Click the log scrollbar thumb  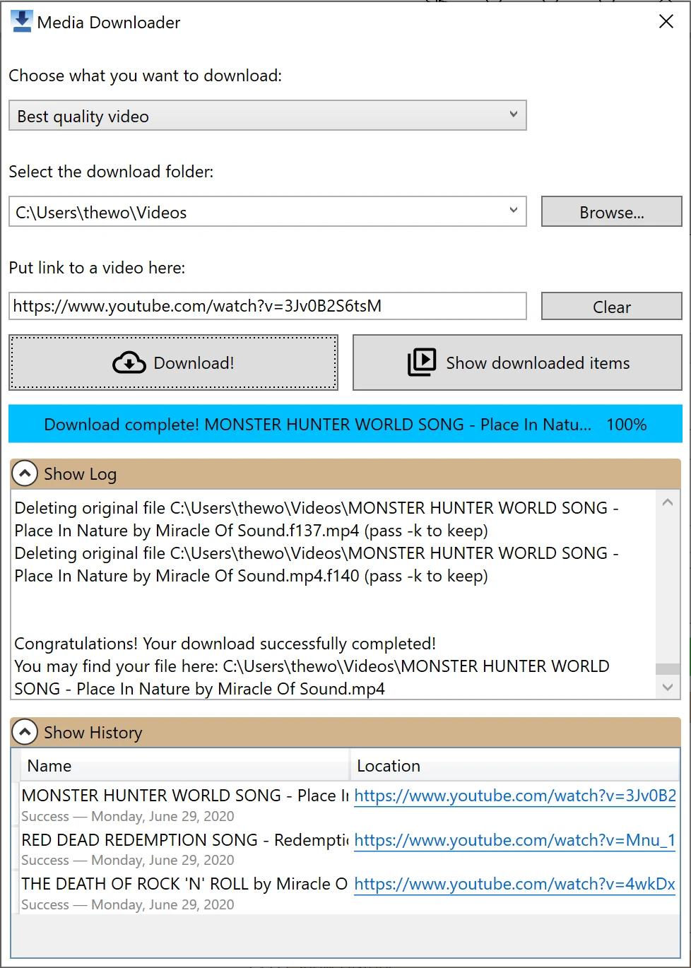pos(668,668)
